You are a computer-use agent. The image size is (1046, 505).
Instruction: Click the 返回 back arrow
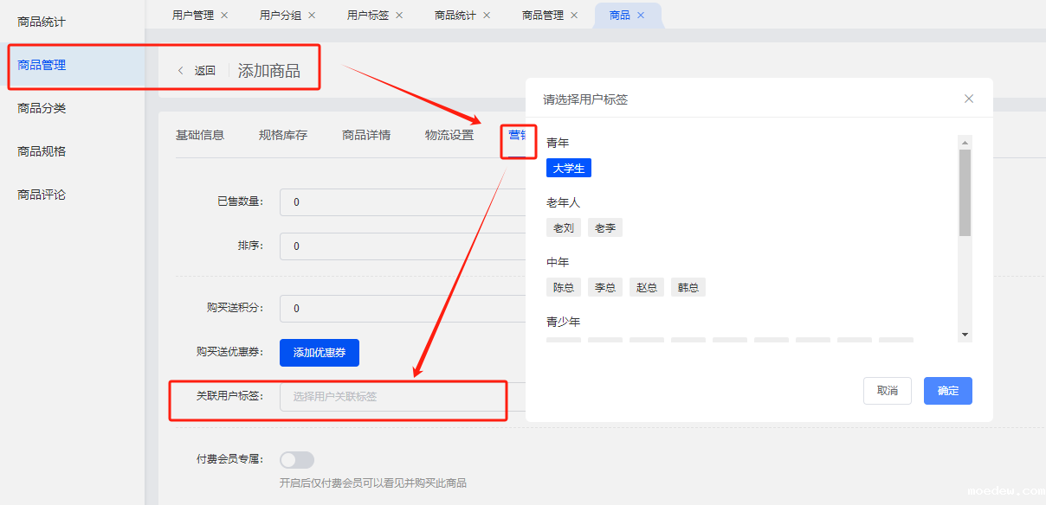pos(181,71)
